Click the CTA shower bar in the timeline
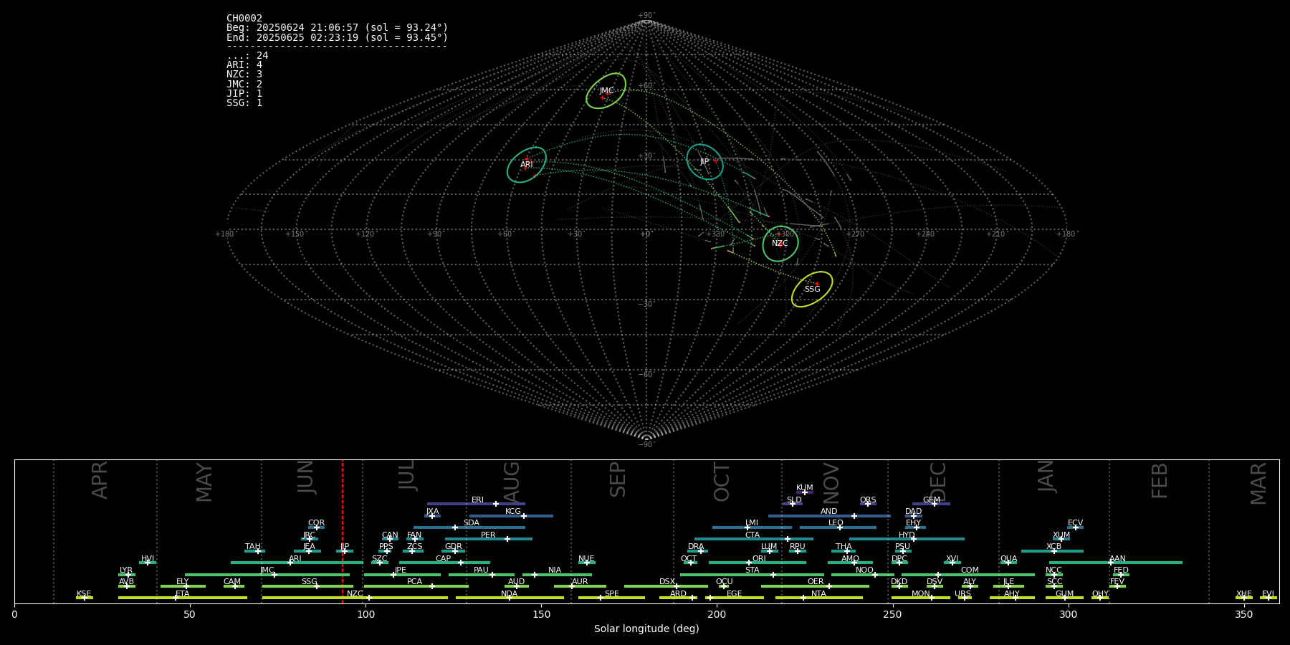Viewport: 1290px width, 645px height. [x=754, y=539]
